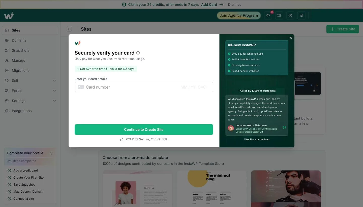Image resolution: width=363 pixels, height=207 pixels.
Task: Click the Create Site button
Action: tap(343, 29)
